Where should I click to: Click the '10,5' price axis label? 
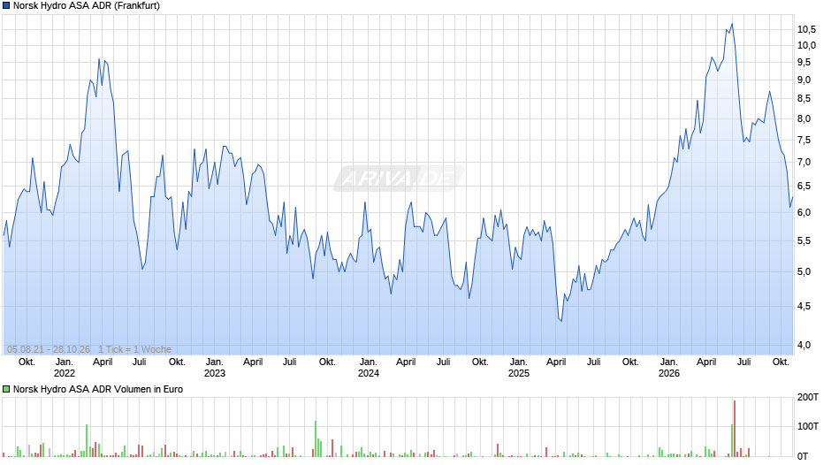806,30
